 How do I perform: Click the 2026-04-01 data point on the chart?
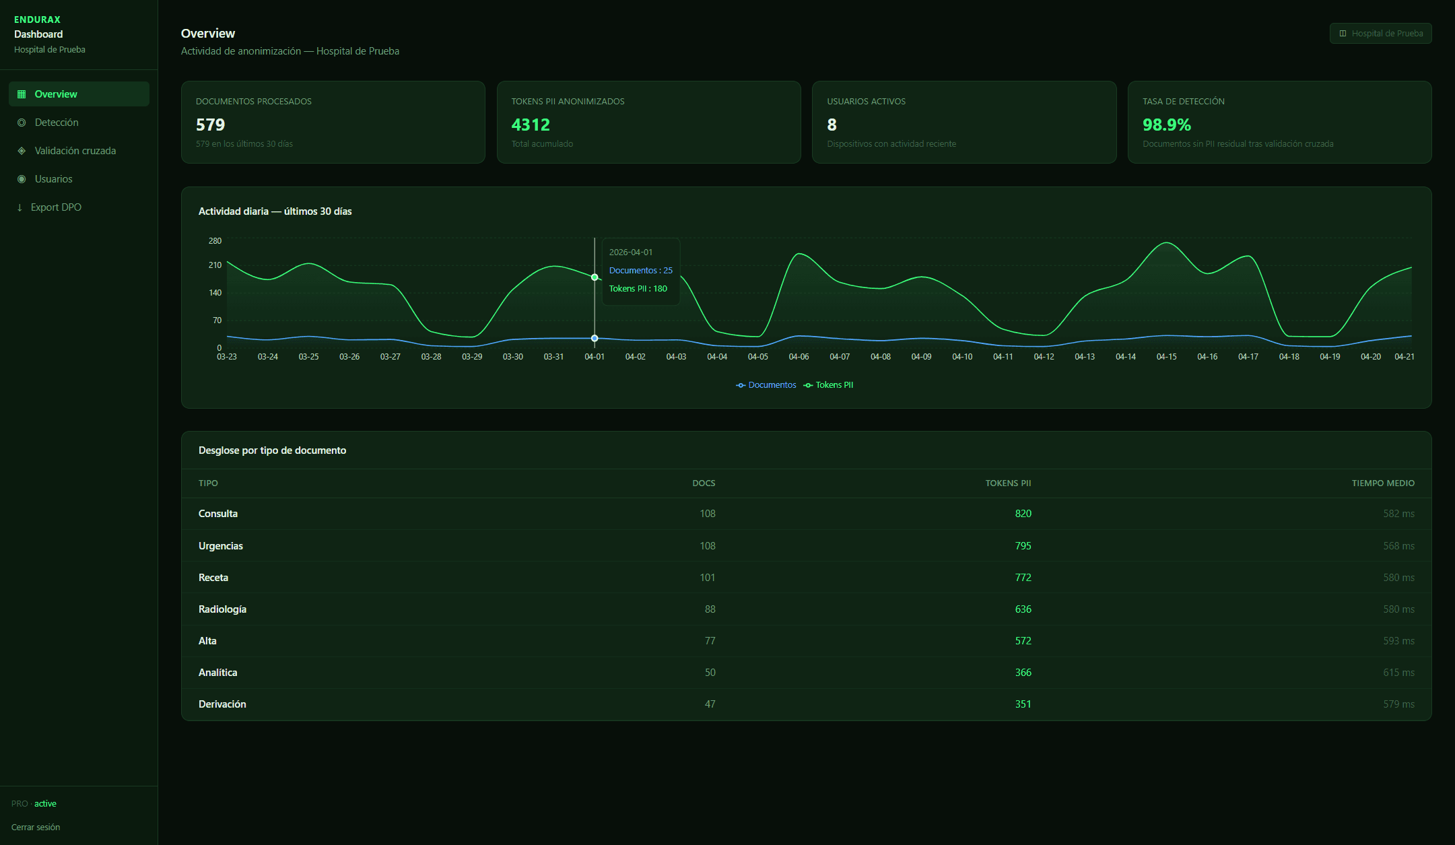[595, 277]
